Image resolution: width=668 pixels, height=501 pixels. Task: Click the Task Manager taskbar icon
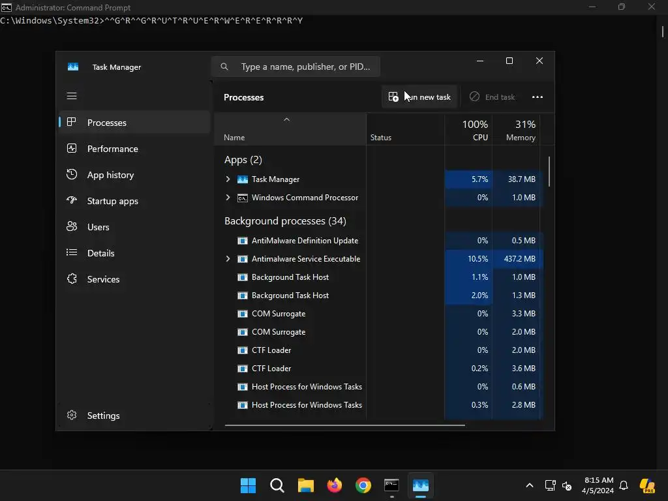(x=421, y=485)
